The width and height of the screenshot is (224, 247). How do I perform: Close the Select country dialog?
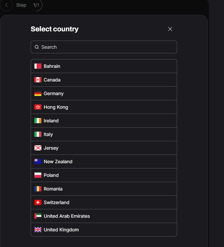pos(170,29)
